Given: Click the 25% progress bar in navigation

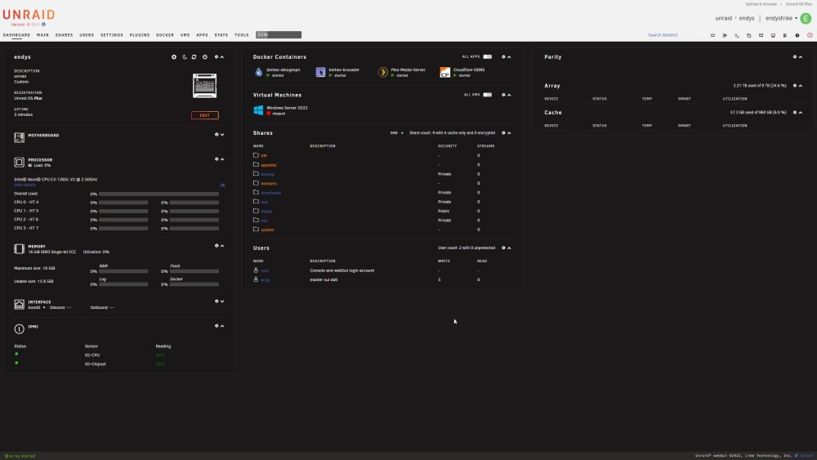Looking at the screenshot, I should tap(279, 35).
